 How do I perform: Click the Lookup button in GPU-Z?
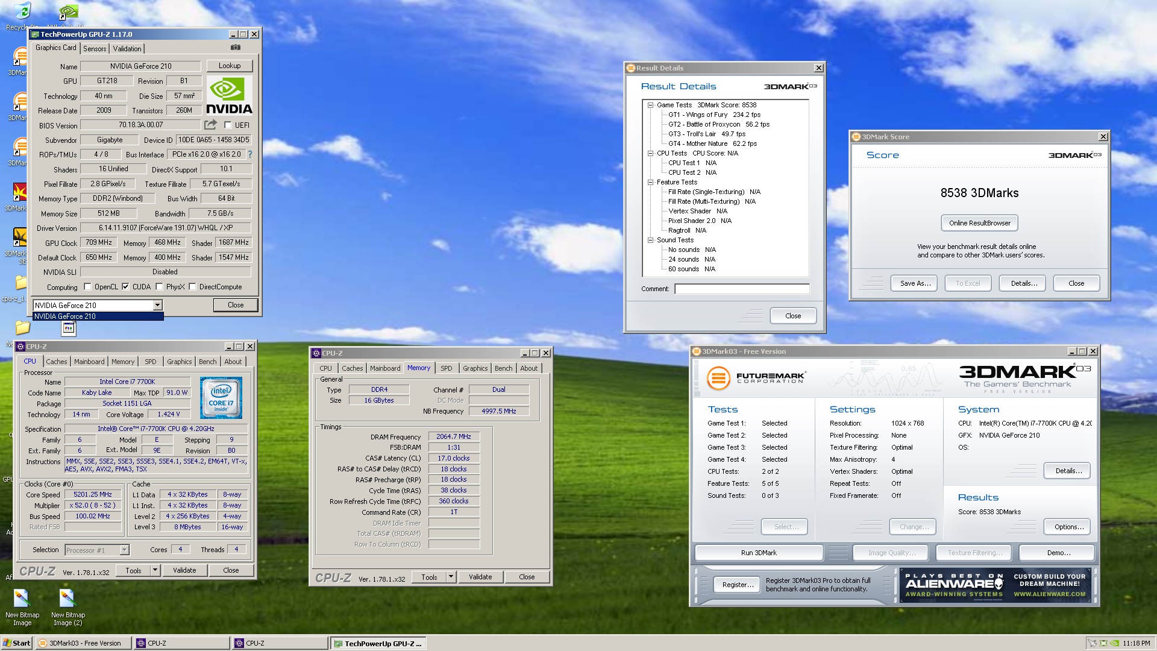pos(230,66)
